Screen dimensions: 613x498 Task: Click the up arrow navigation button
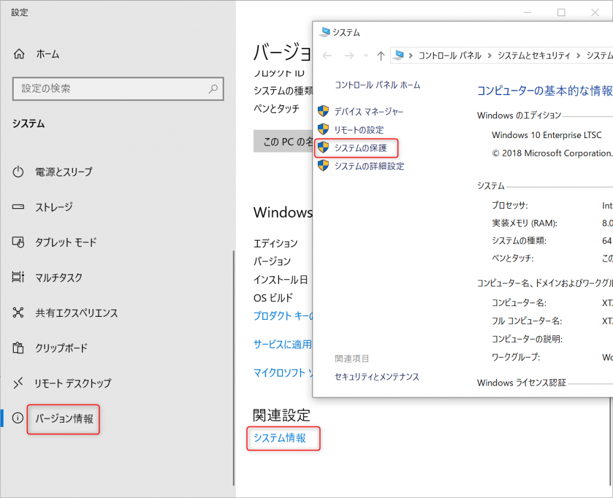[x=381, y=56]
